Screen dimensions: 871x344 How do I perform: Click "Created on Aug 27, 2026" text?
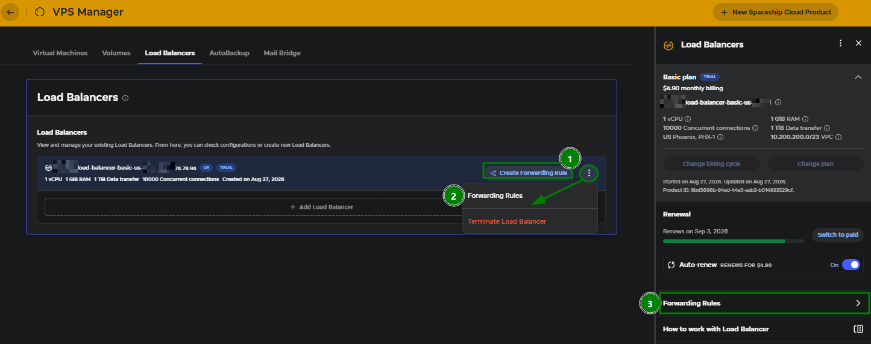click(x=253, y=179)
